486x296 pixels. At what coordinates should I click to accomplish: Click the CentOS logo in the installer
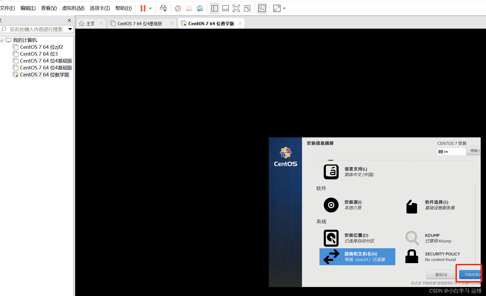click(x=286, y=157)
